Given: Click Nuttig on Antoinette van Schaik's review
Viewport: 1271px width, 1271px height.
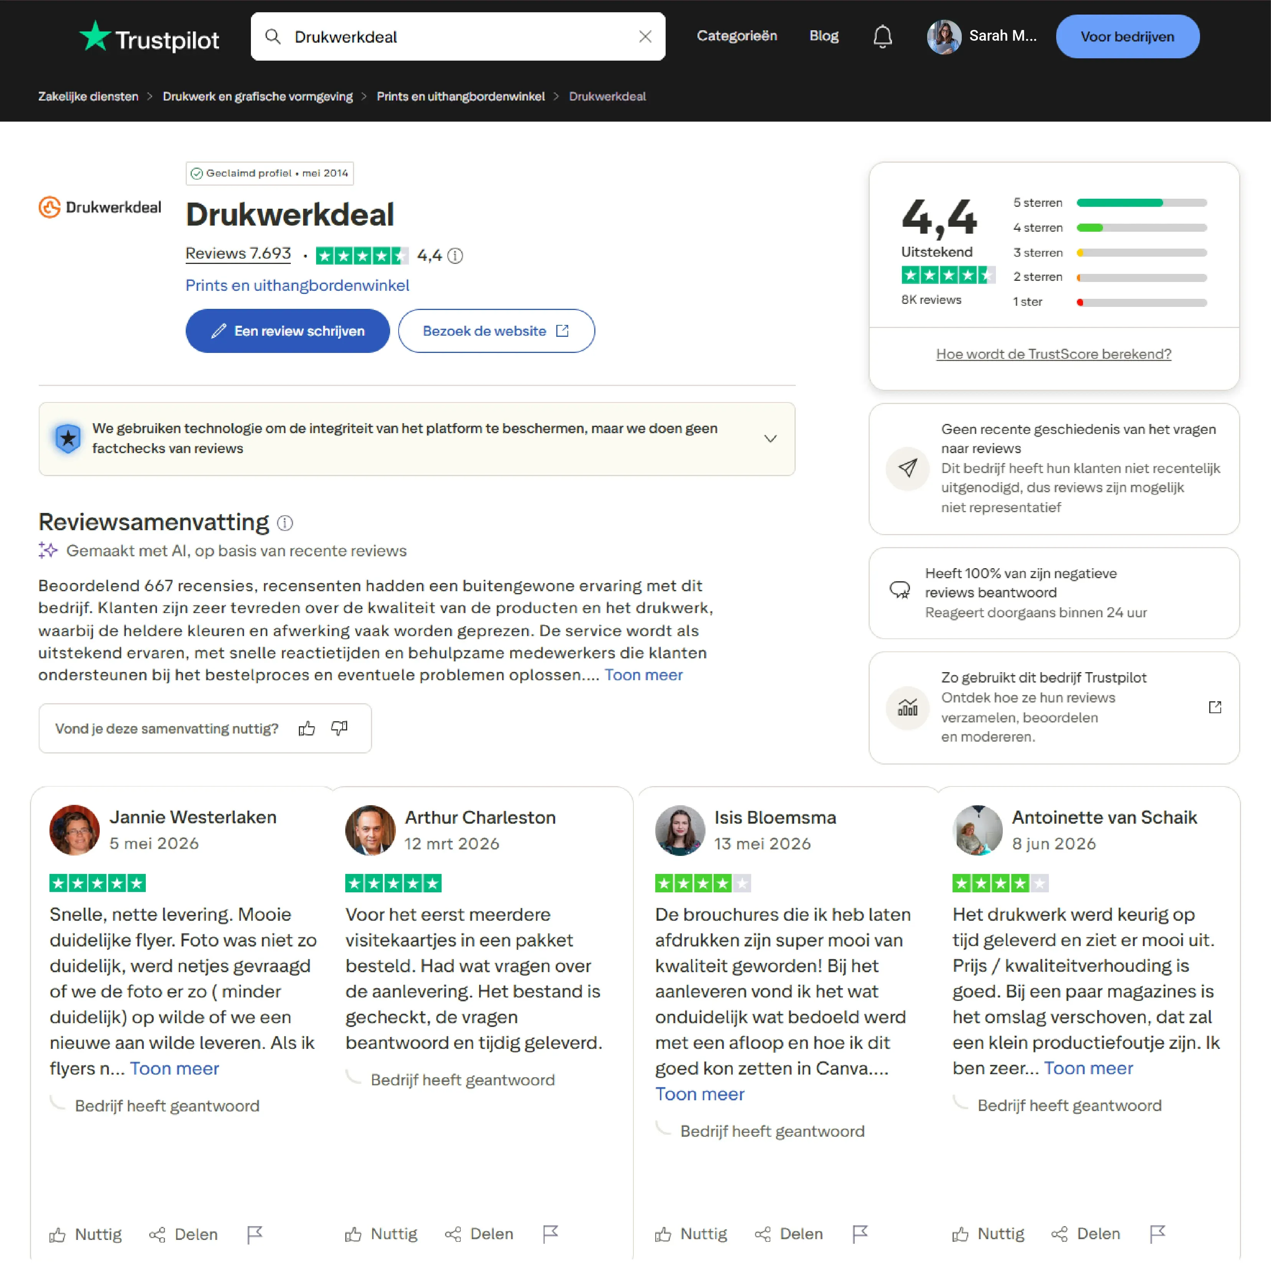Looking at the screenshot, I should (x=989, y=1234).
